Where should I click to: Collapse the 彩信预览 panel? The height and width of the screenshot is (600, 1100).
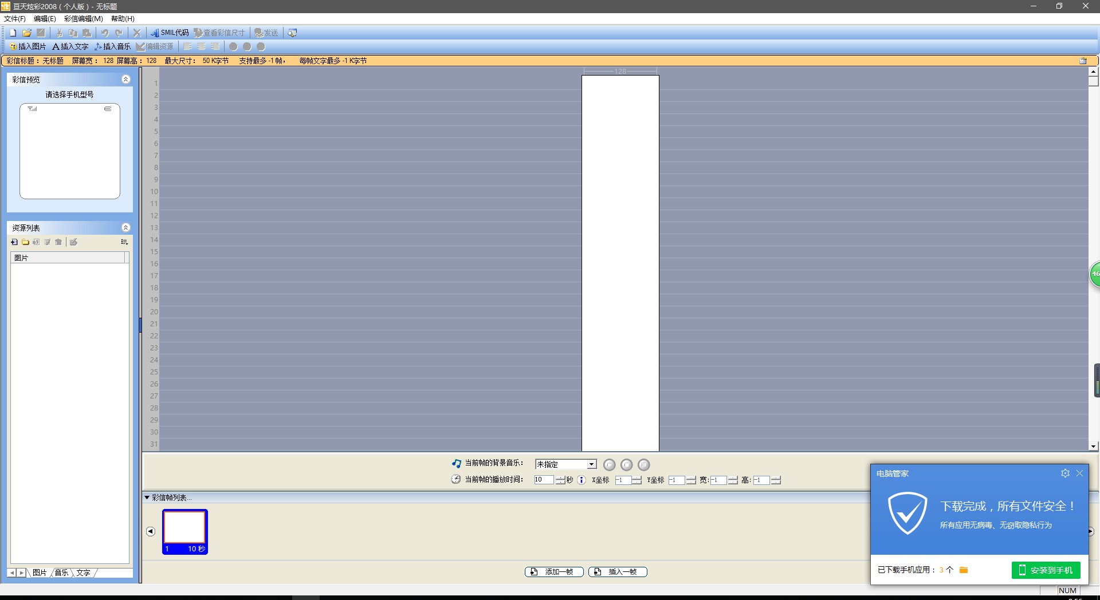[125, 80]
